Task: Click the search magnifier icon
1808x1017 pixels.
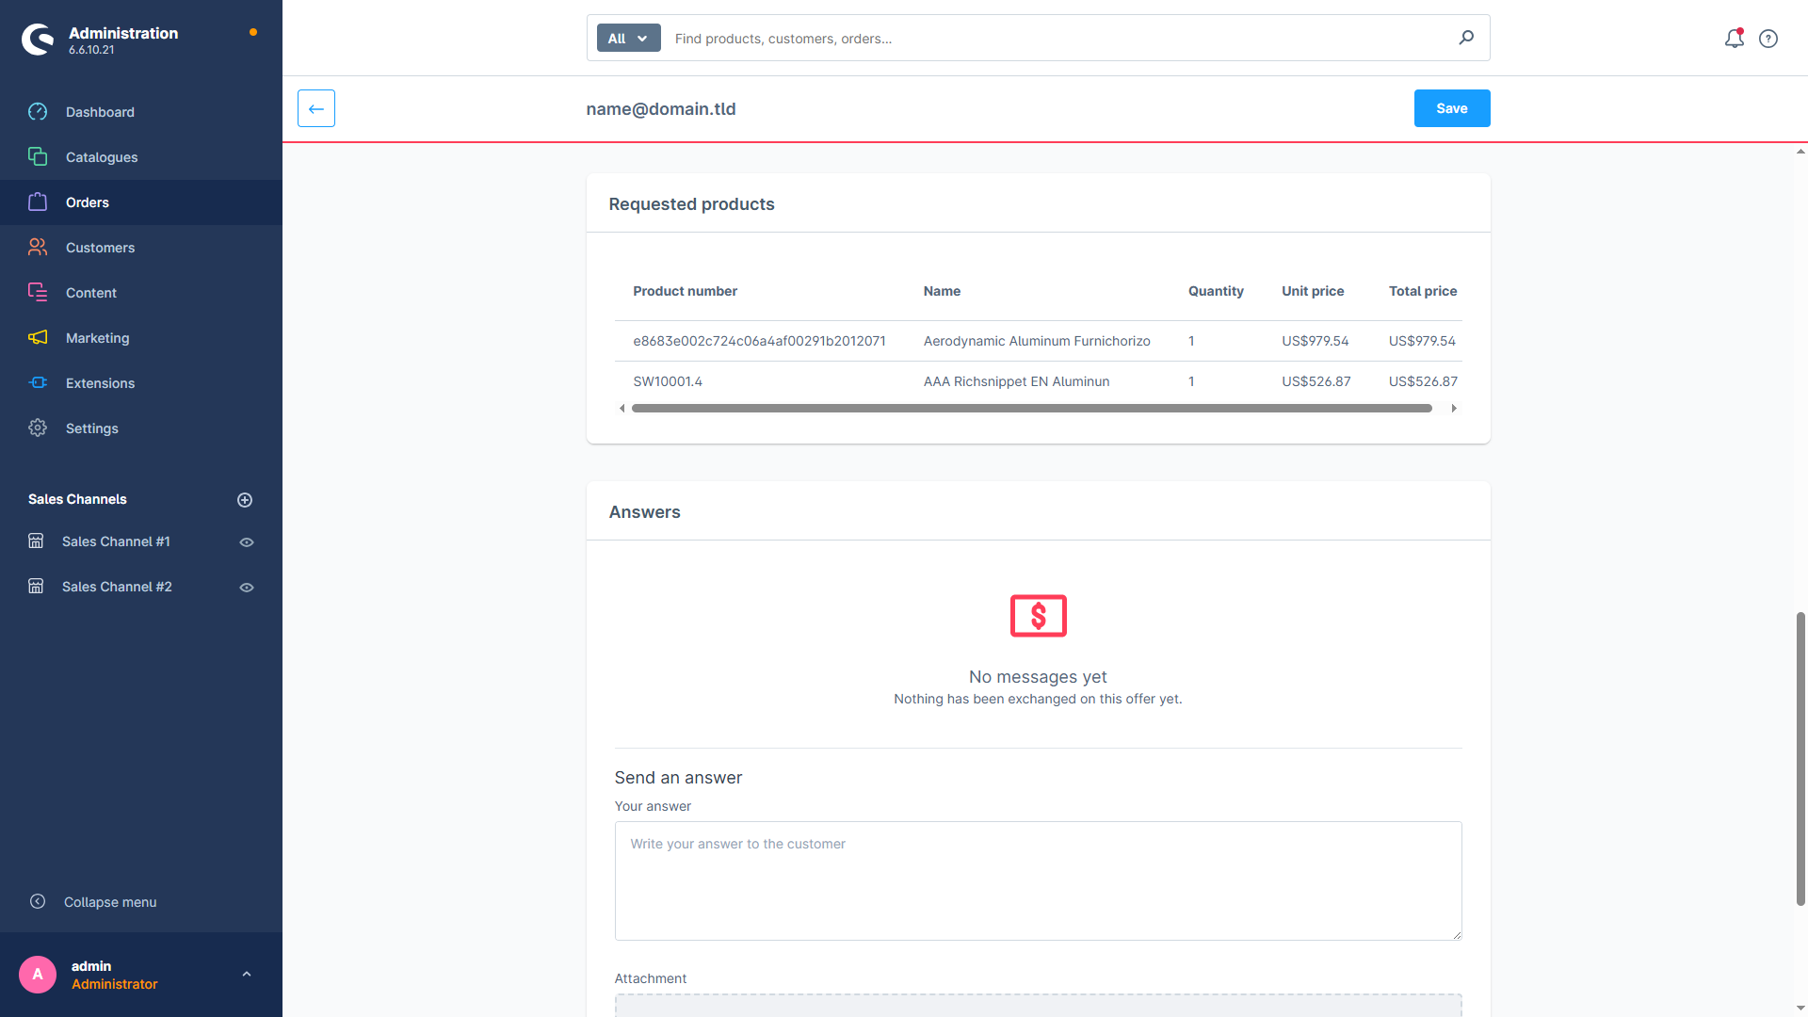Action: coord(1466,38)
